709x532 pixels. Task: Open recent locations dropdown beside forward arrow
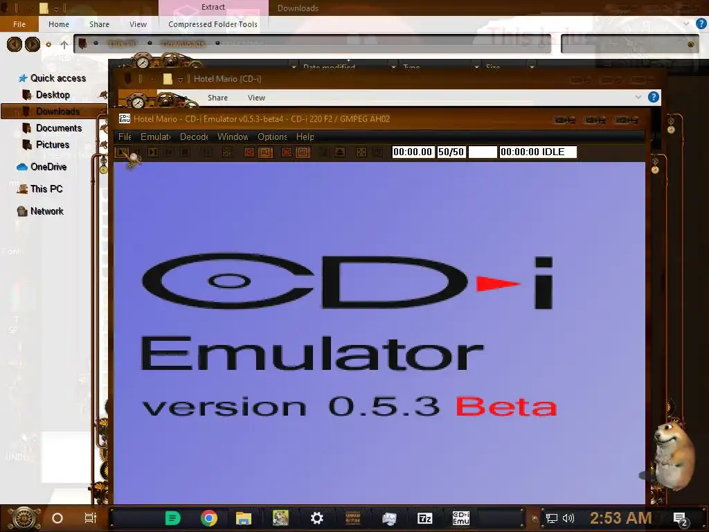48,44
